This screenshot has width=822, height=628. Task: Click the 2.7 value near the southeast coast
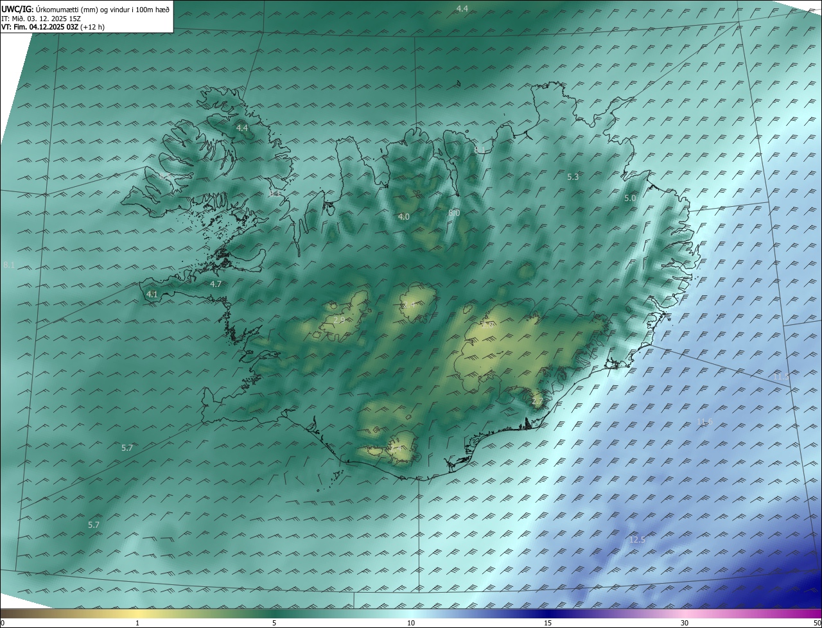click(x=538, y=401)
